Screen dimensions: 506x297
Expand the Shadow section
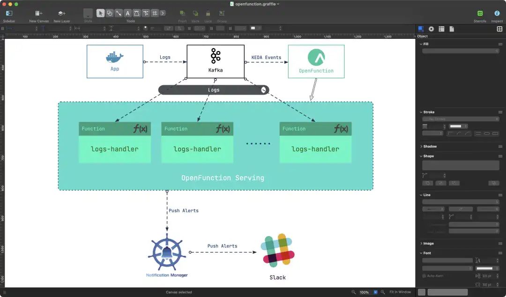421,146
